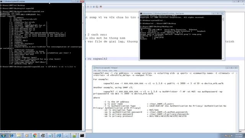Image resolution: width=245 pixels, height=138 pixels.
Task: Click 'Another example, using SNMP v3;' text
Action: coord(113,87)
